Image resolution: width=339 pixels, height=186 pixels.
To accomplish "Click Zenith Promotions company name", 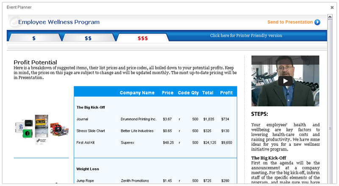I will point(135,180).
